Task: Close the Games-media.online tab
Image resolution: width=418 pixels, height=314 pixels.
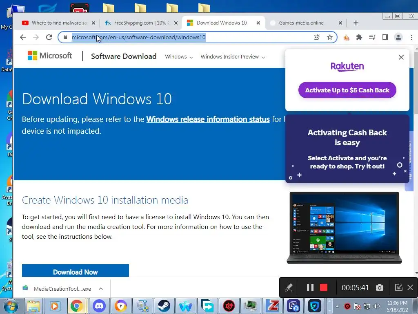Action: tap(340, 23)
